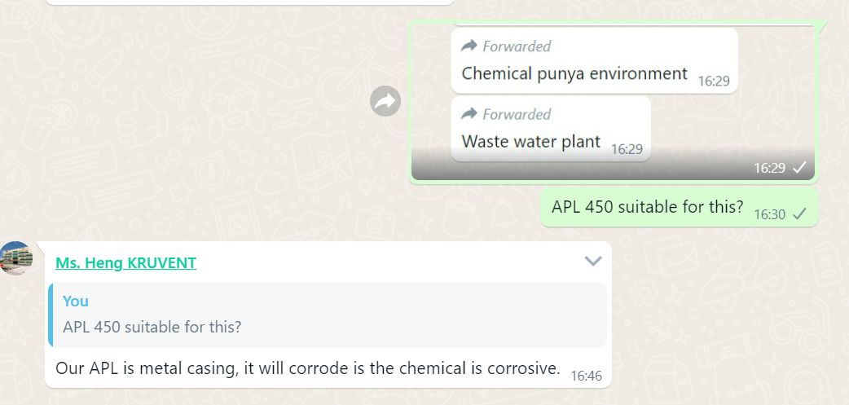Open the Ms. Heng KRUVENT contact name link

[x=125, y=262]
